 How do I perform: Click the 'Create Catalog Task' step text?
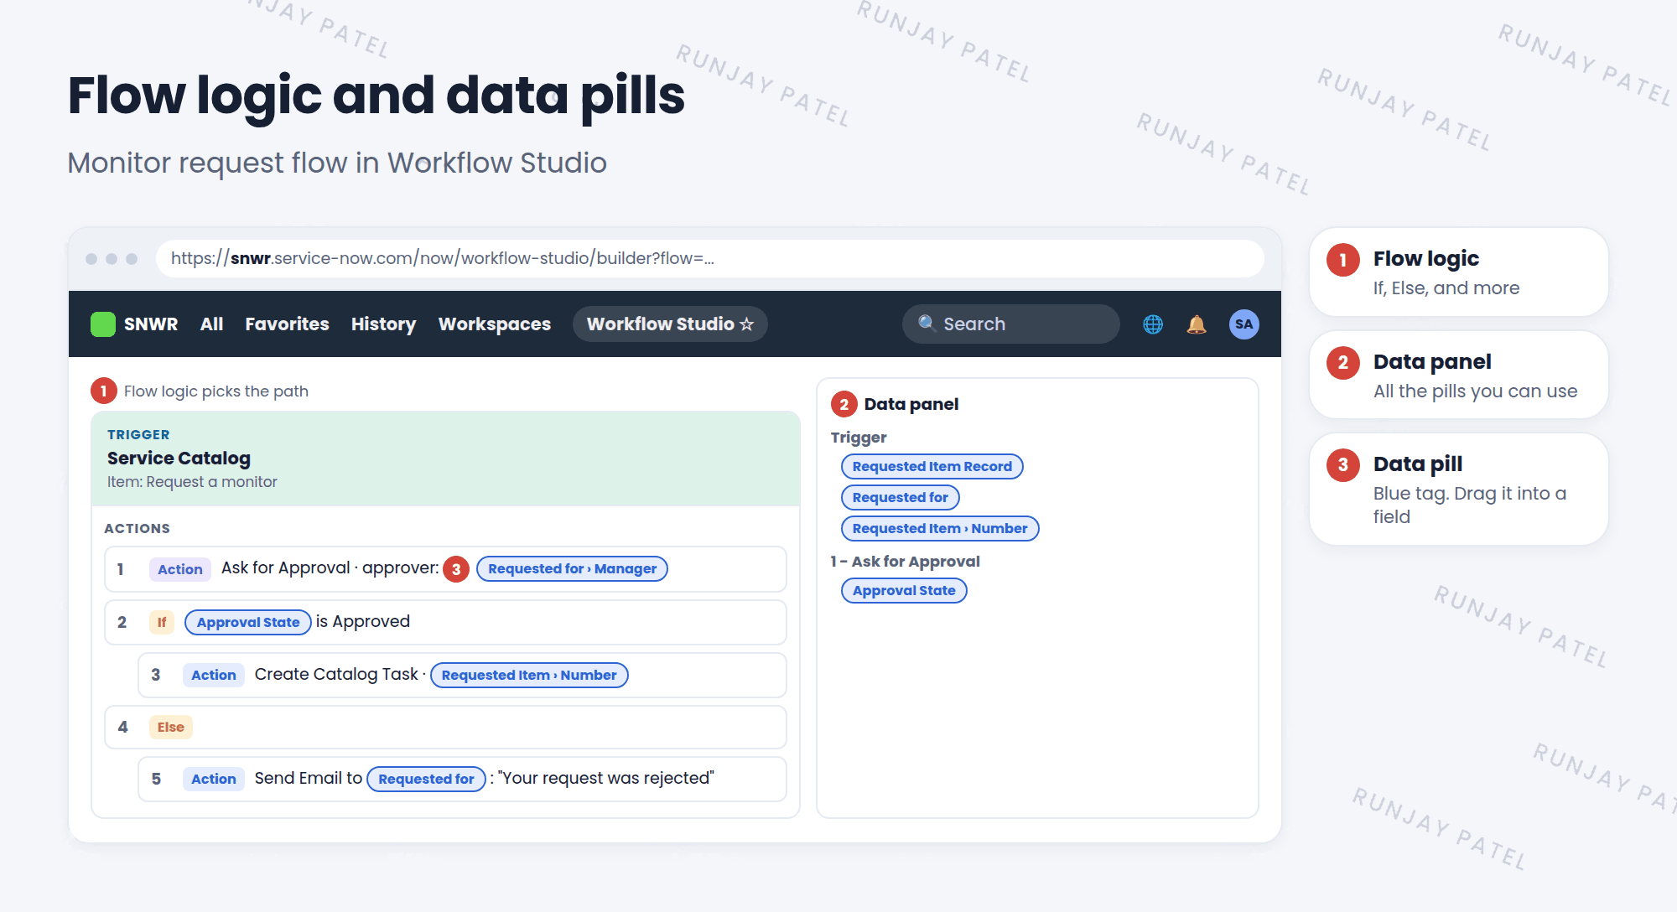(x=336, y=674)
